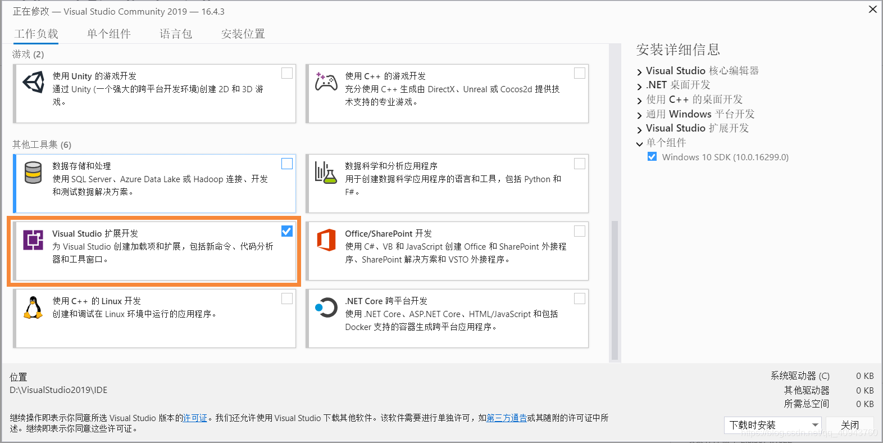Click the C++ game development controller icon

pyautogui.click(x=326, y=82)
